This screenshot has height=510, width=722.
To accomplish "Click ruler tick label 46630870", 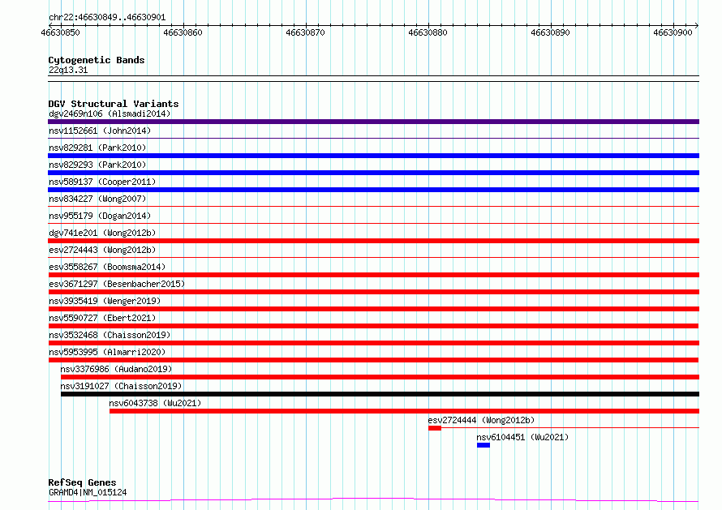I will pyautogui.click(x=305, y=32).
